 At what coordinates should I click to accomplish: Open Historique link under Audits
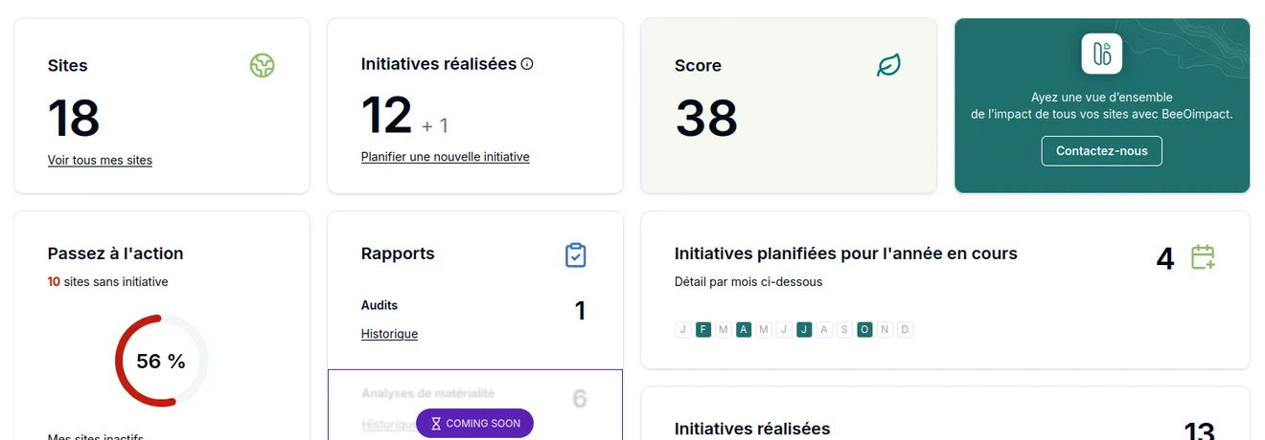389,334
